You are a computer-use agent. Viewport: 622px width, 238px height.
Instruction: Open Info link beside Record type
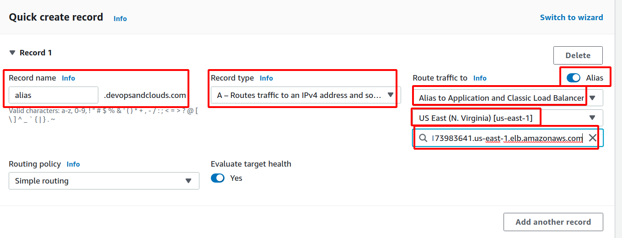point(266,78)
